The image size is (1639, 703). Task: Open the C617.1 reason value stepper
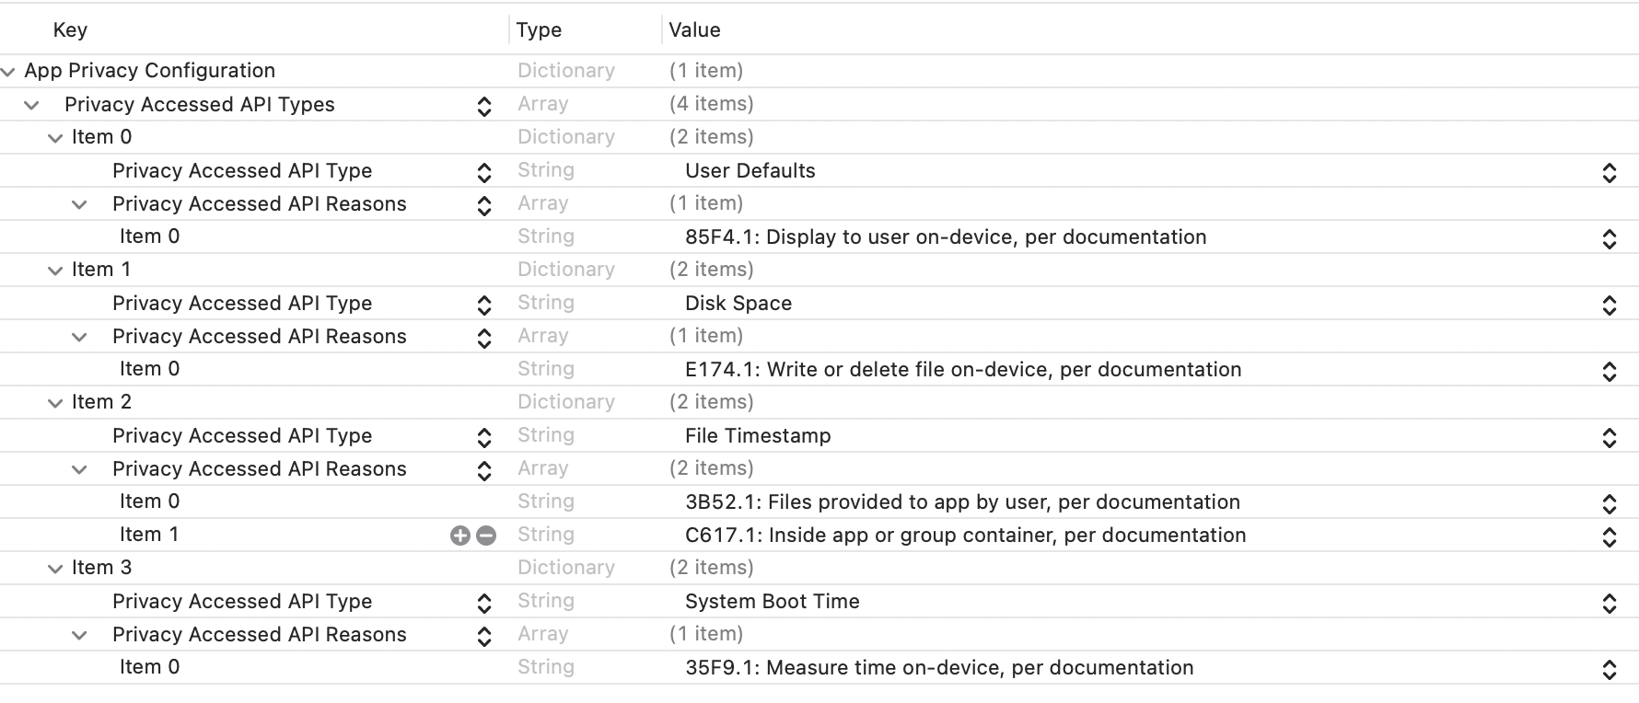[x=1609, y=536]
